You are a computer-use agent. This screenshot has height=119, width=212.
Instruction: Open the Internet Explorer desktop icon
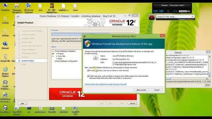5,71
